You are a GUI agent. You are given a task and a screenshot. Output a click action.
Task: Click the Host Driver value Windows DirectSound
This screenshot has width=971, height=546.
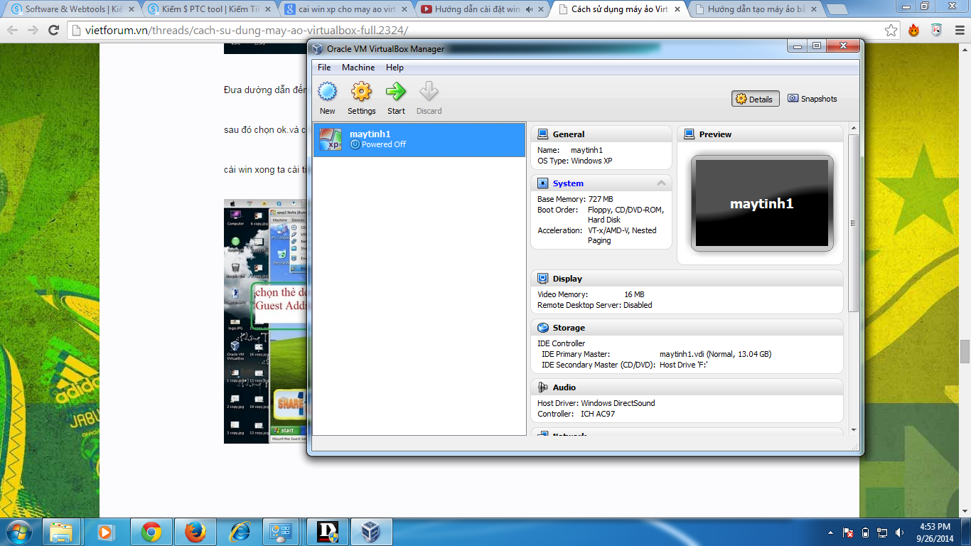tap(618, 403)
